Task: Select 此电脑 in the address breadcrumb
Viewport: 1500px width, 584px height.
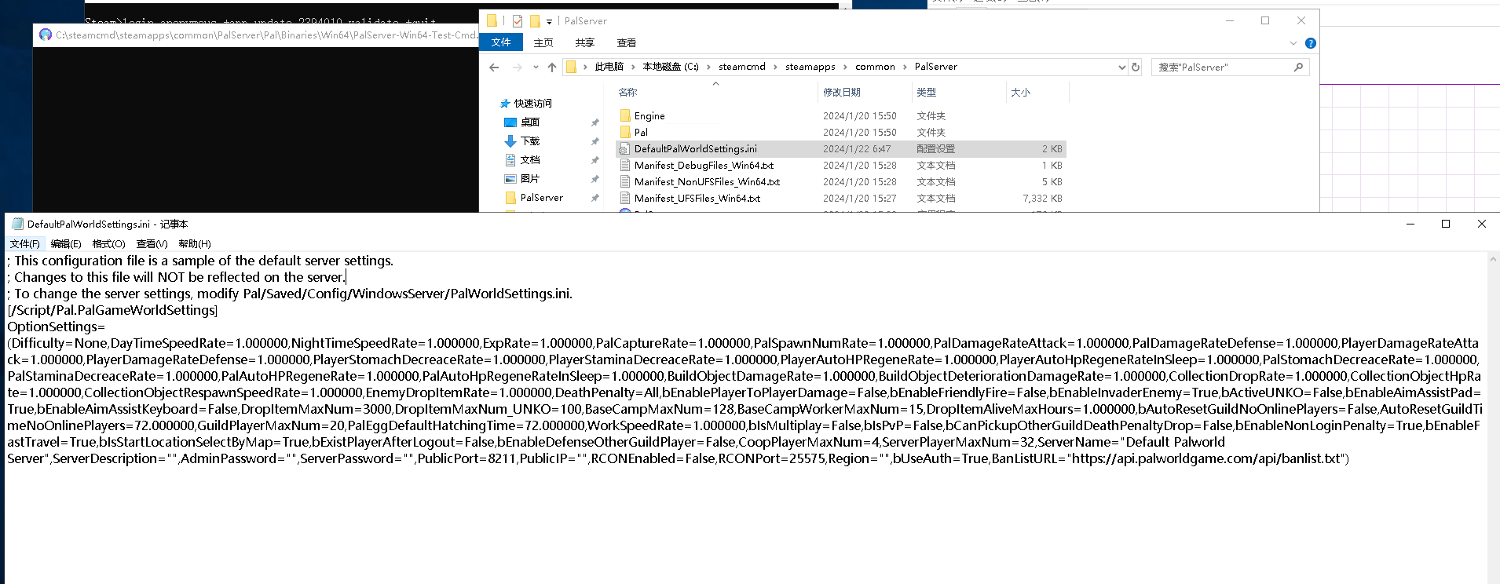Action: (609, 68)
